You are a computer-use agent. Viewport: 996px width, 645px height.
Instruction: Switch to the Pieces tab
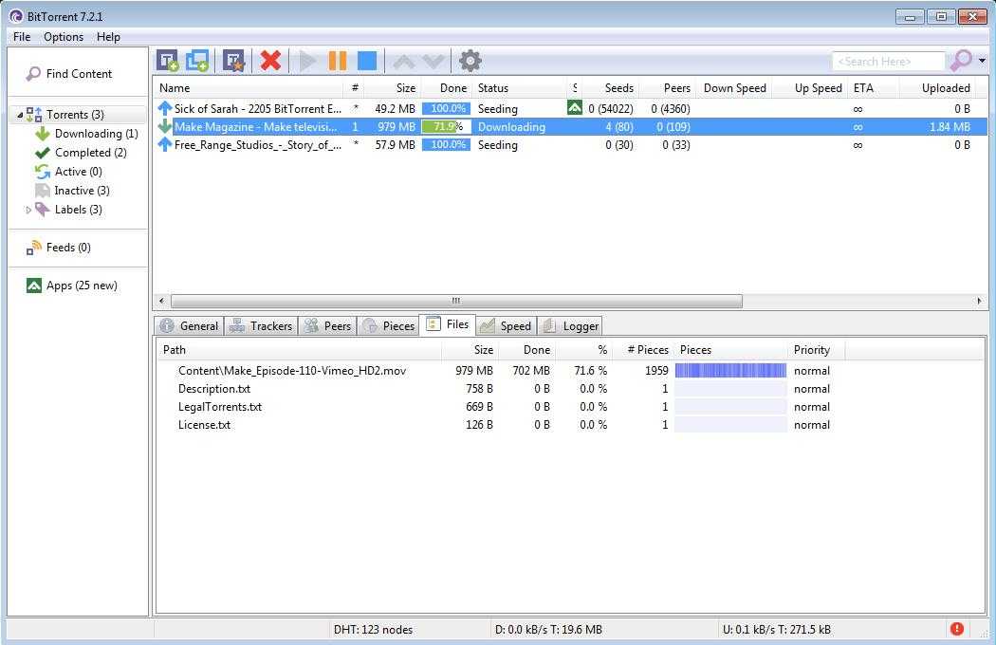(387, 326)
